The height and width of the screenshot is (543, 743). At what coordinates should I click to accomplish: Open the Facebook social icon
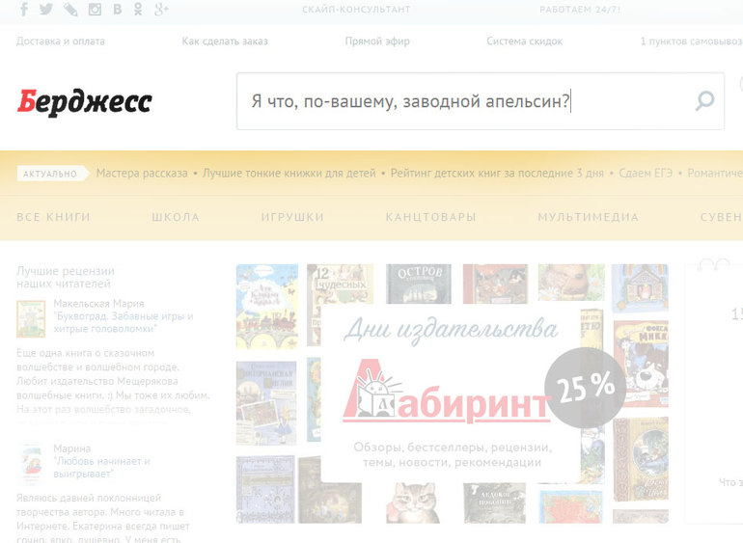[24, 10]
